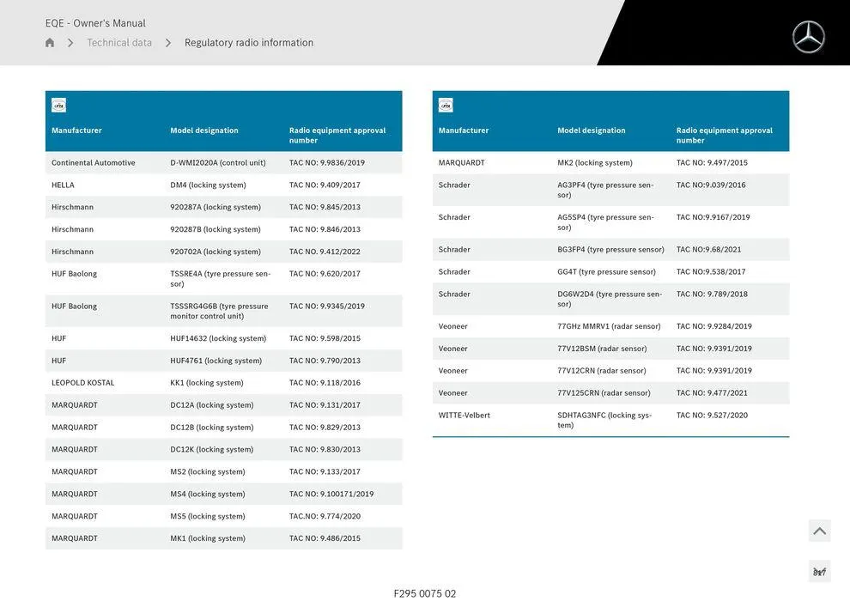The image size is (850, 601).
Task: Click Radio equipment approval number header in left table
Action: pos(337,135)
